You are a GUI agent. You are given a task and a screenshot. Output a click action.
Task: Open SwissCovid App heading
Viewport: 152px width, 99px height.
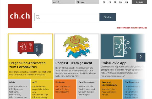(114, 63)
